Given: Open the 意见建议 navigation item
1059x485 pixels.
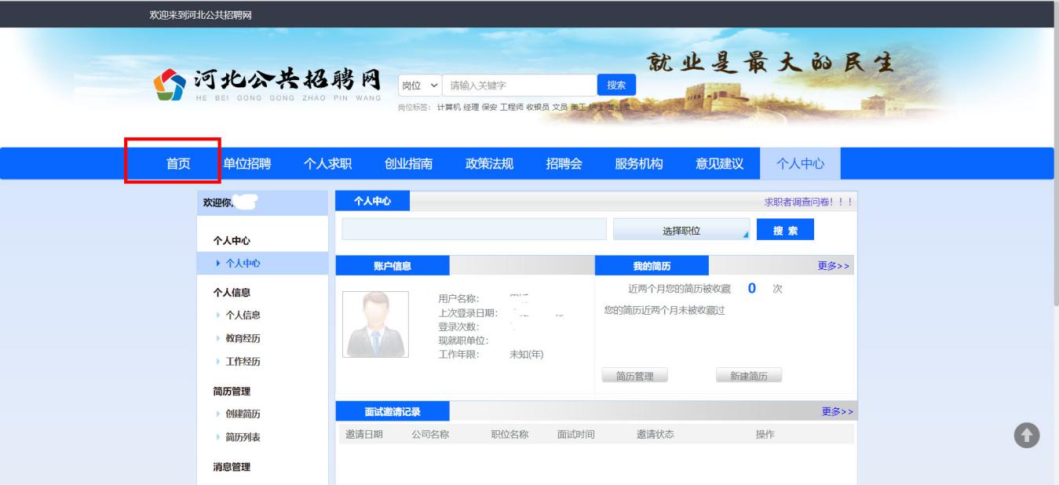Looking at the screenshot, I should coord(720,163).
